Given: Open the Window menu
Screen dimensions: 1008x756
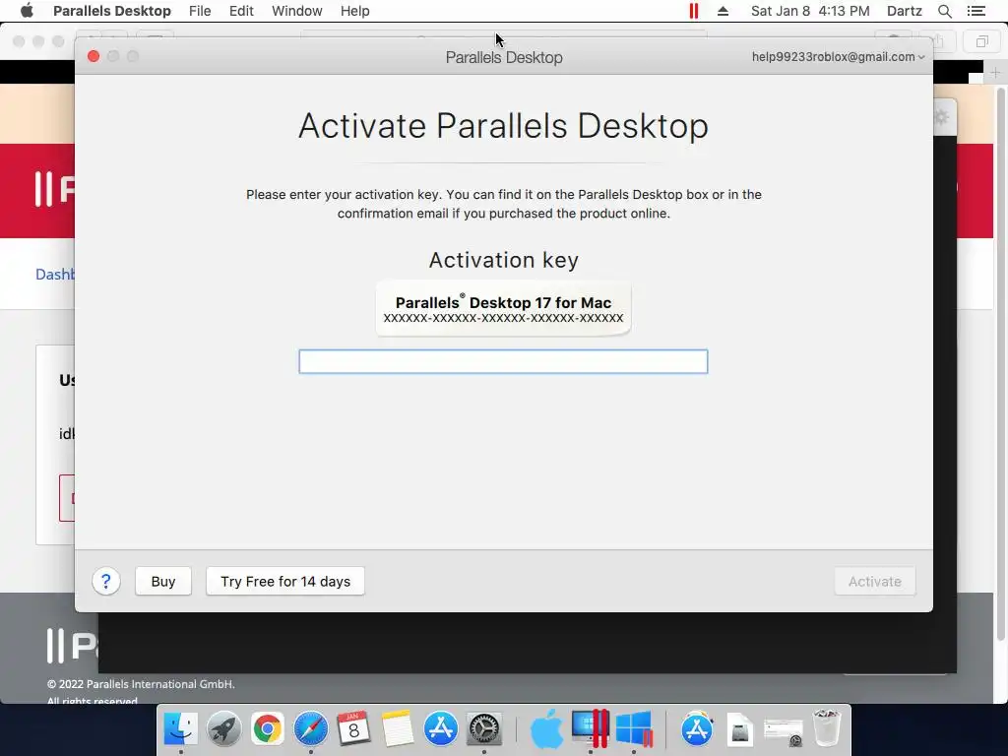Looking at the screenshot, I should [297, 11].
